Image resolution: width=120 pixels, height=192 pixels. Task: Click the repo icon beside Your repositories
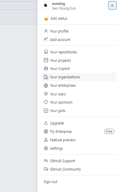point(46,52)
